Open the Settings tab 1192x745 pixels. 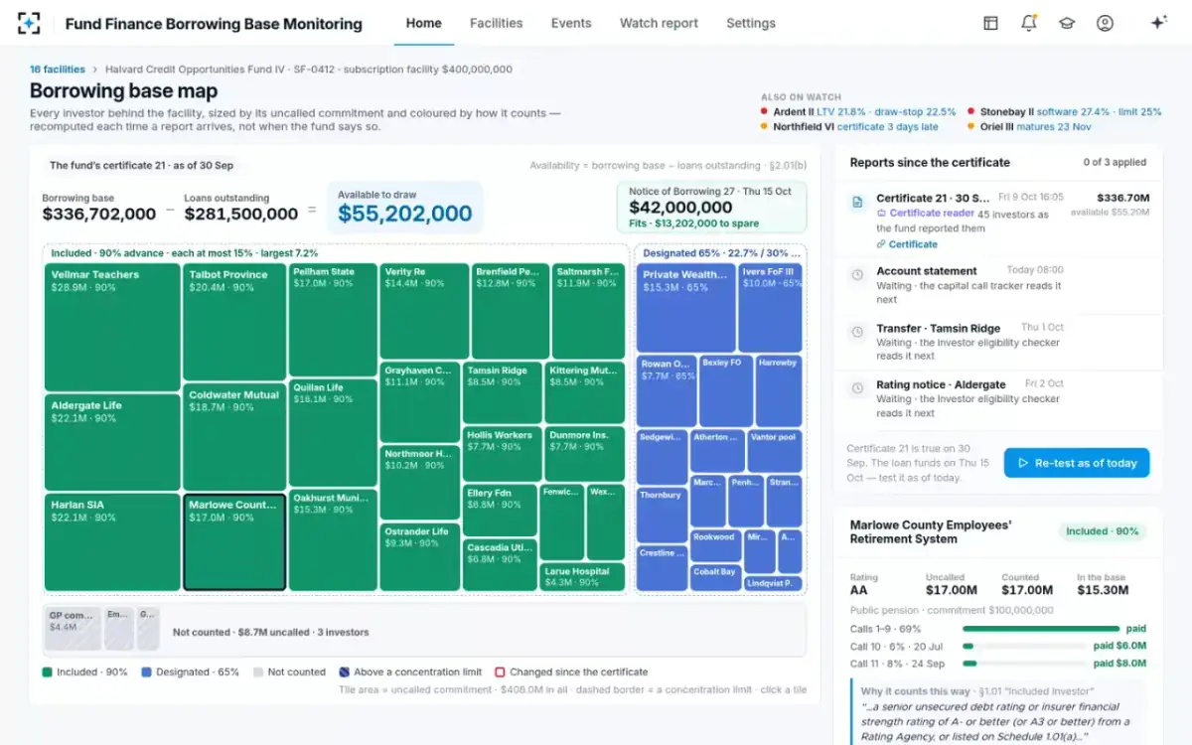coord(750,23)
